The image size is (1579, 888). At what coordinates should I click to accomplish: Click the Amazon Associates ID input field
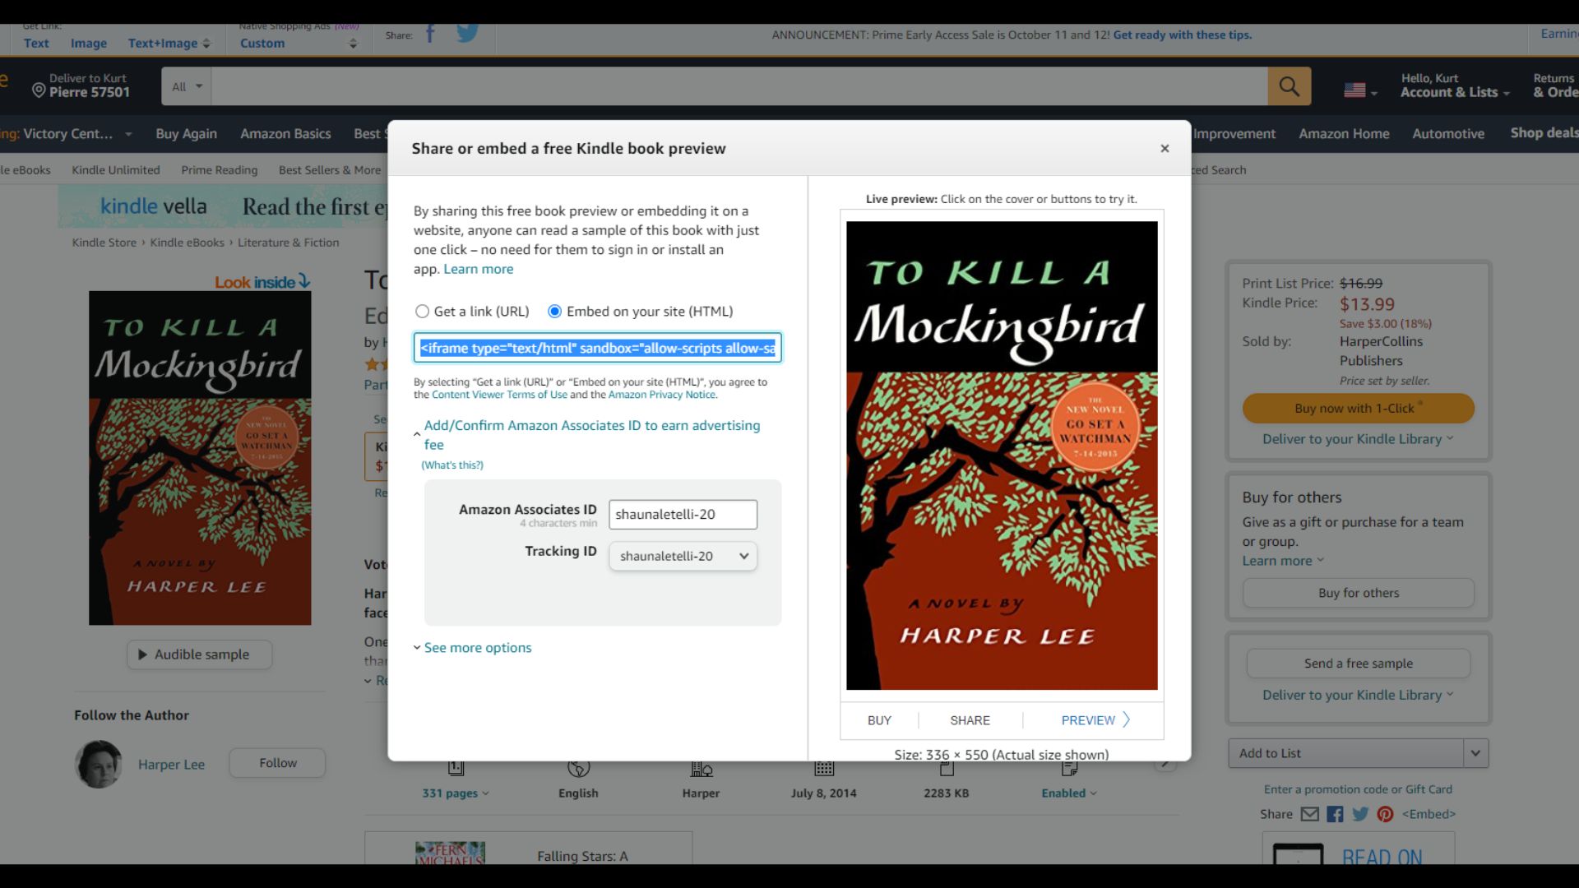683,515
